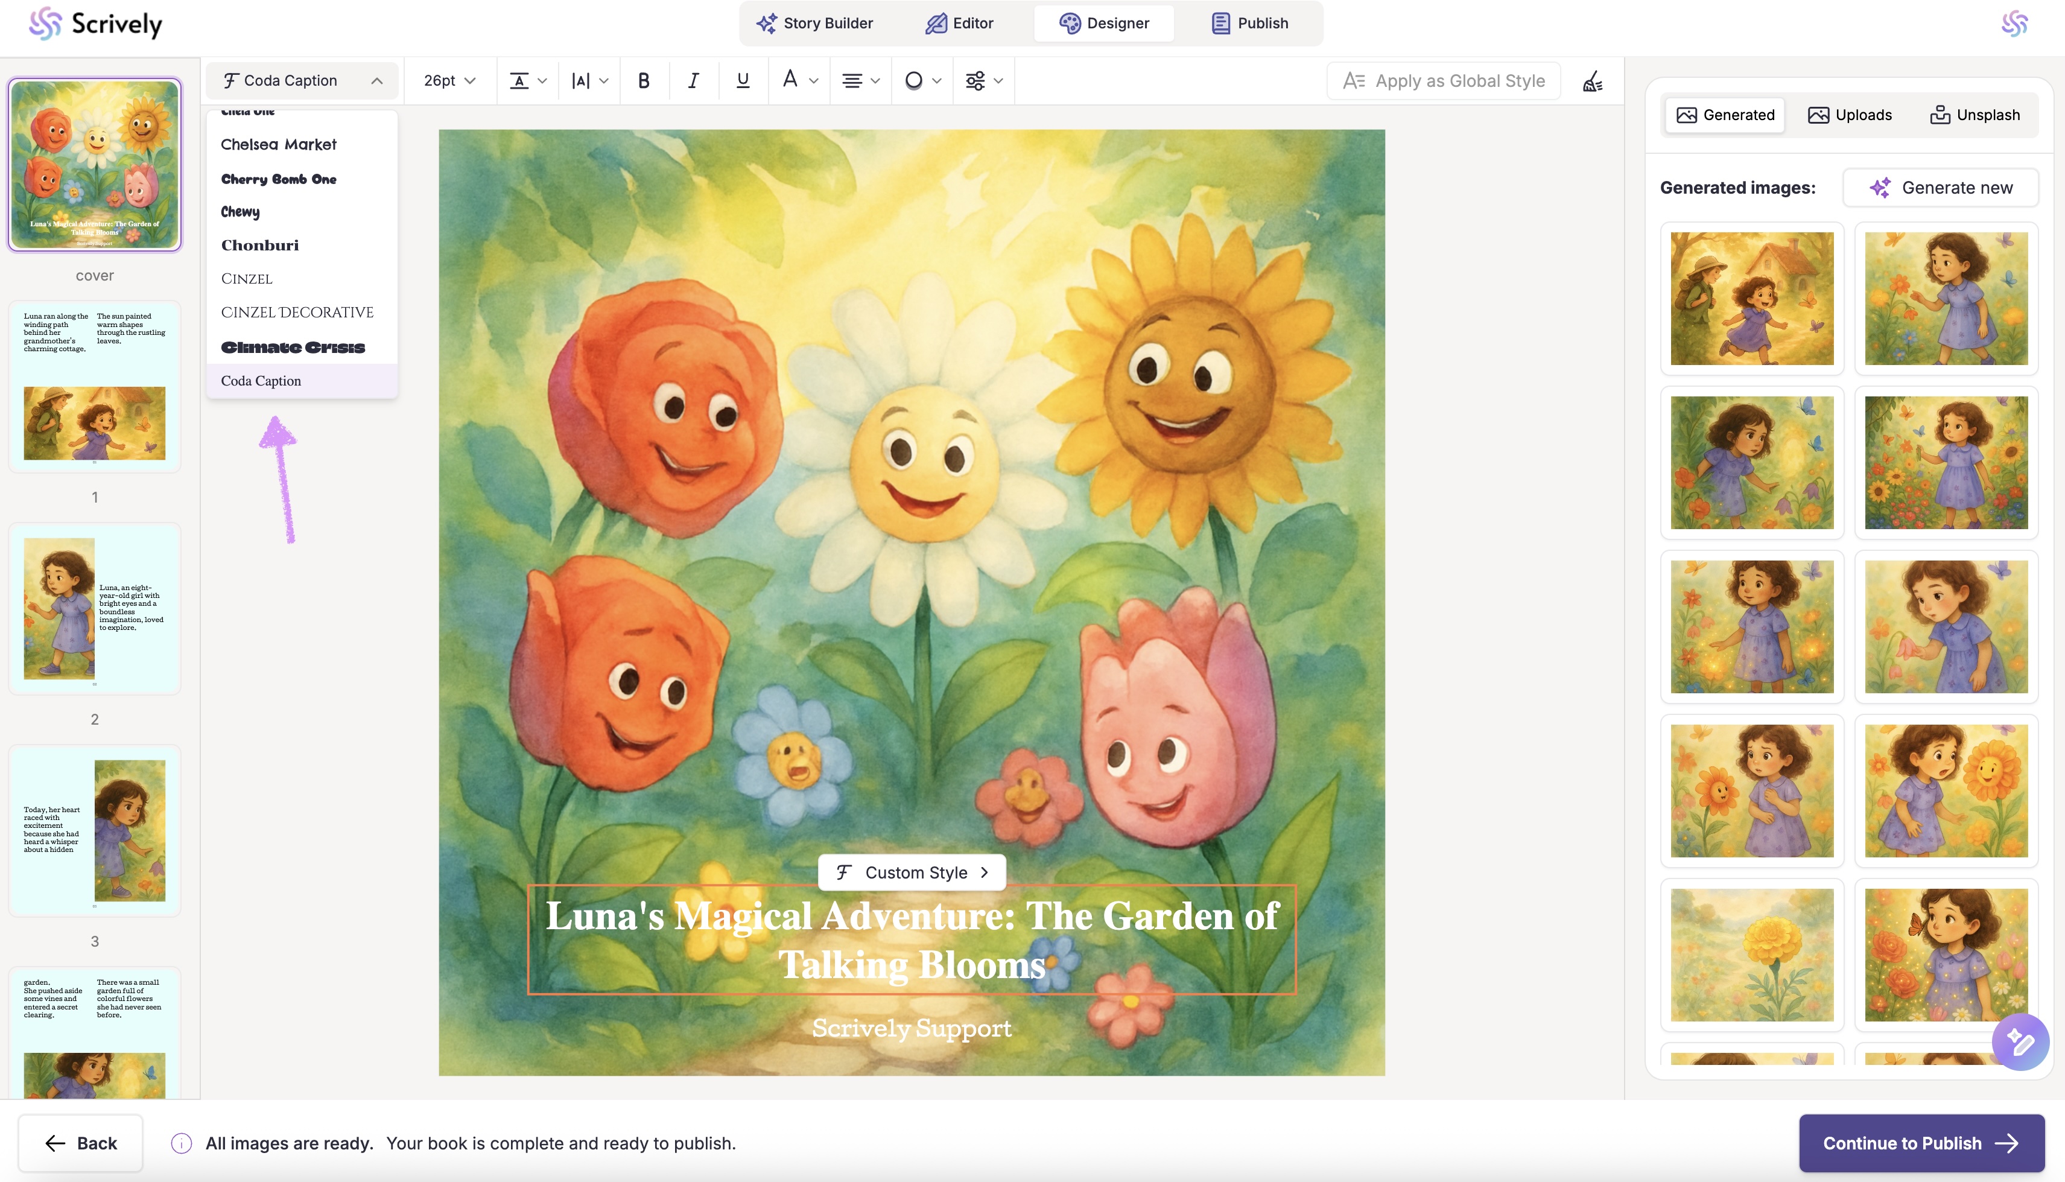Click the Scrively profile icon top right
The height and width of the screenshot is (1182, 2065).
tap(2015, 24)
